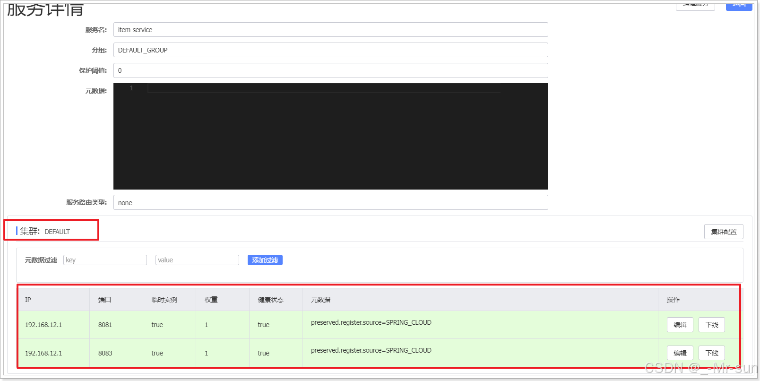Click the item-service service name field
The width and height of the screenshot is (760, 381).
point(330,30)
